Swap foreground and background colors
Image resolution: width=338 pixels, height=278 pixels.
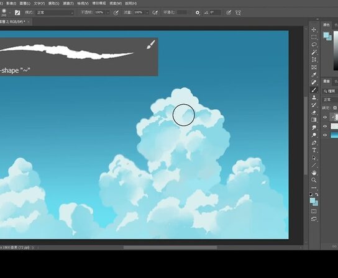click(316, 194)
